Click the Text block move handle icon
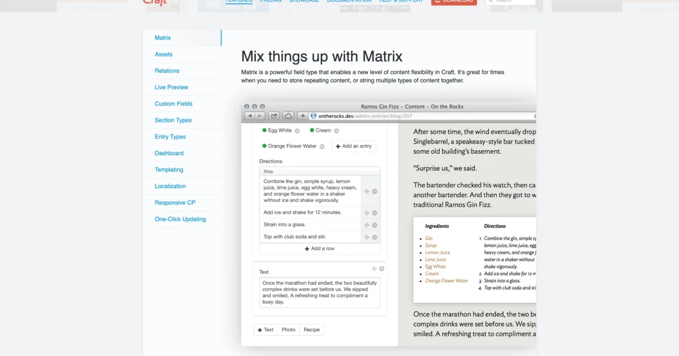 374,269
